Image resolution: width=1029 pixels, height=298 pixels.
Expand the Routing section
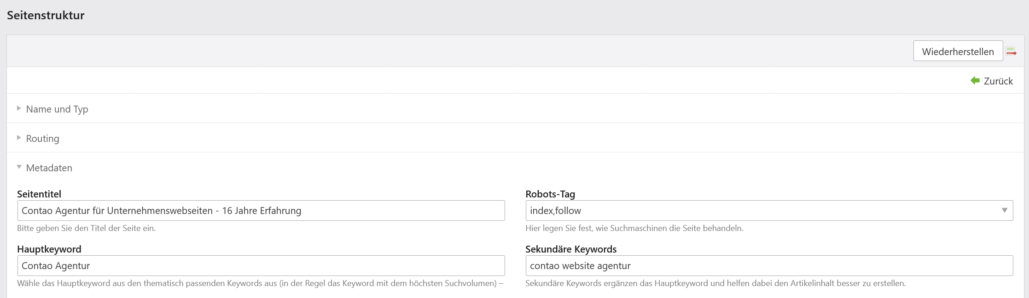click(42, 138)
